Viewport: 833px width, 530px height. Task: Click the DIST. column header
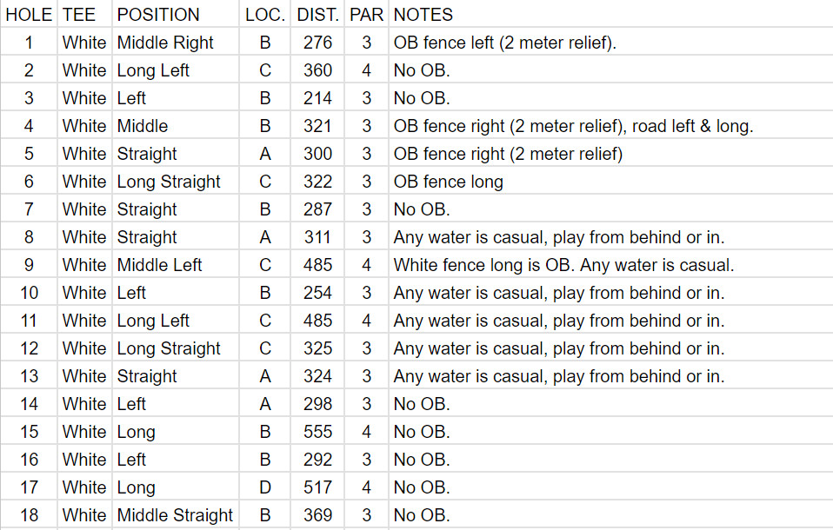click(x=317, y=15)
